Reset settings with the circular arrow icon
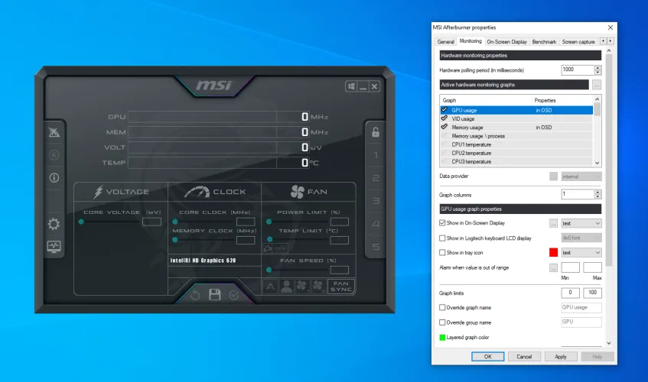The height and width of the screenshot is (382, 648). (x=196, y=295)
